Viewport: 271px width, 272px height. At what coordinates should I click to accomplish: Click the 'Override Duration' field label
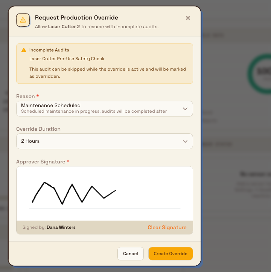click(38, 129)
